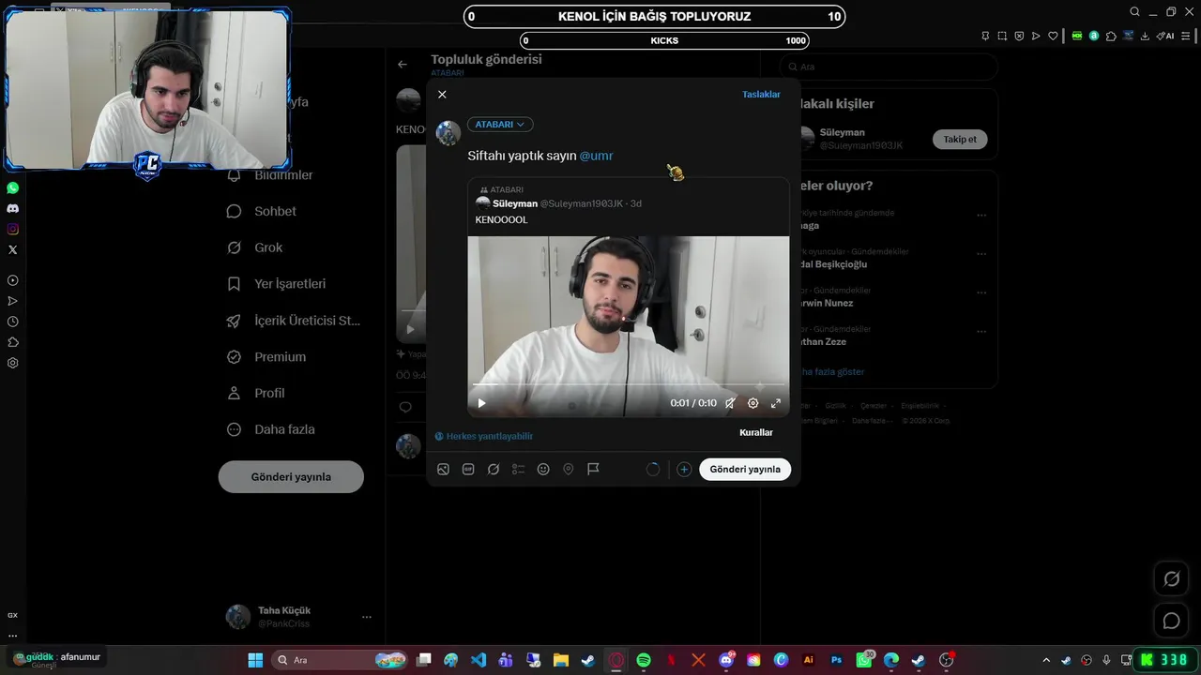Open the Taha Küçük account menu dots
This screenshot has width=1201, height=675.
367,617
